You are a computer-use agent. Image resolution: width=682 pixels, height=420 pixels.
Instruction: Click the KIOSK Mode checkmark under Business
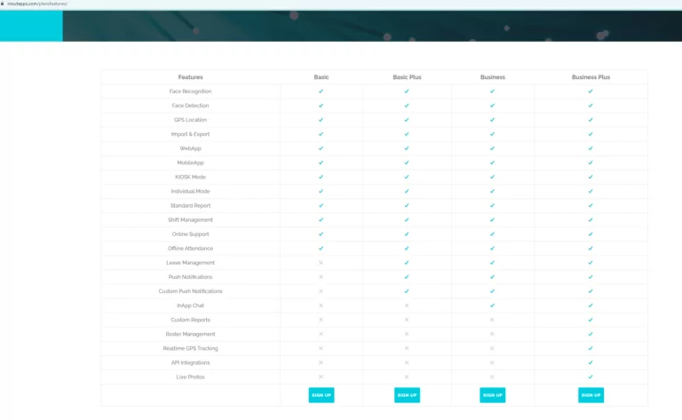[x=492, y=177]
